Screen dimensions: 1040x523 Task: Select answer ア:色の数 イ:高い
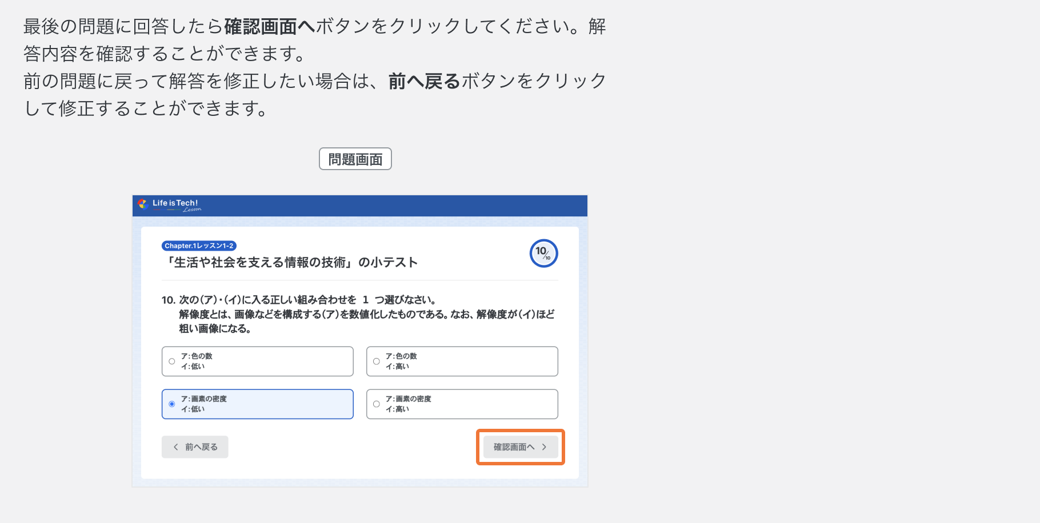coord(462,361)
